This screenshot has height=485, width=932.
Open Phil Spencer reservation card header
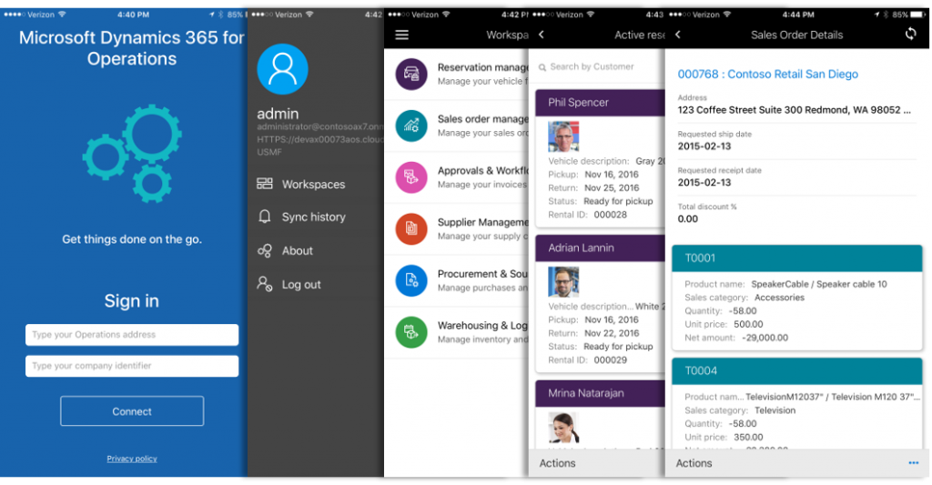(x=601, y=102)
